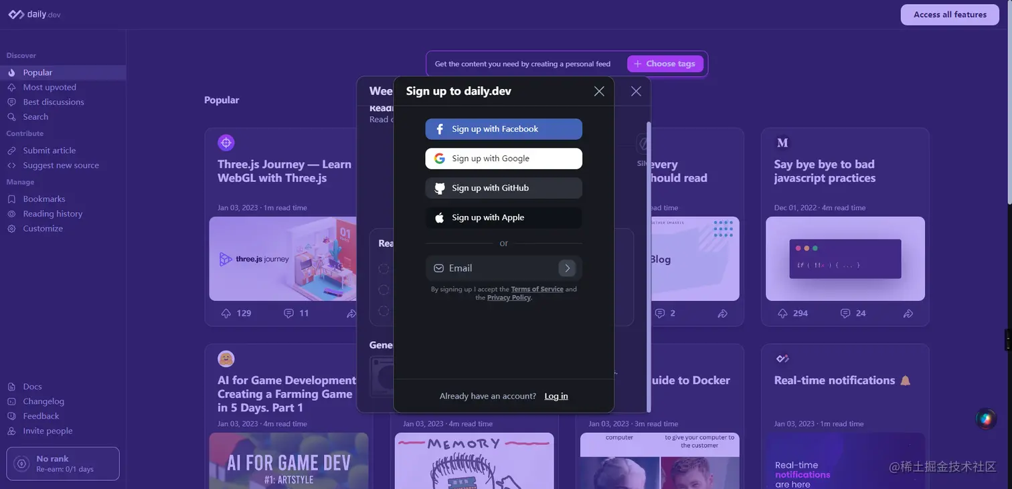Sign up with GitHub
Image resolution: width=1012 pixels, height=489 pixels.
[x=503, y=188]
